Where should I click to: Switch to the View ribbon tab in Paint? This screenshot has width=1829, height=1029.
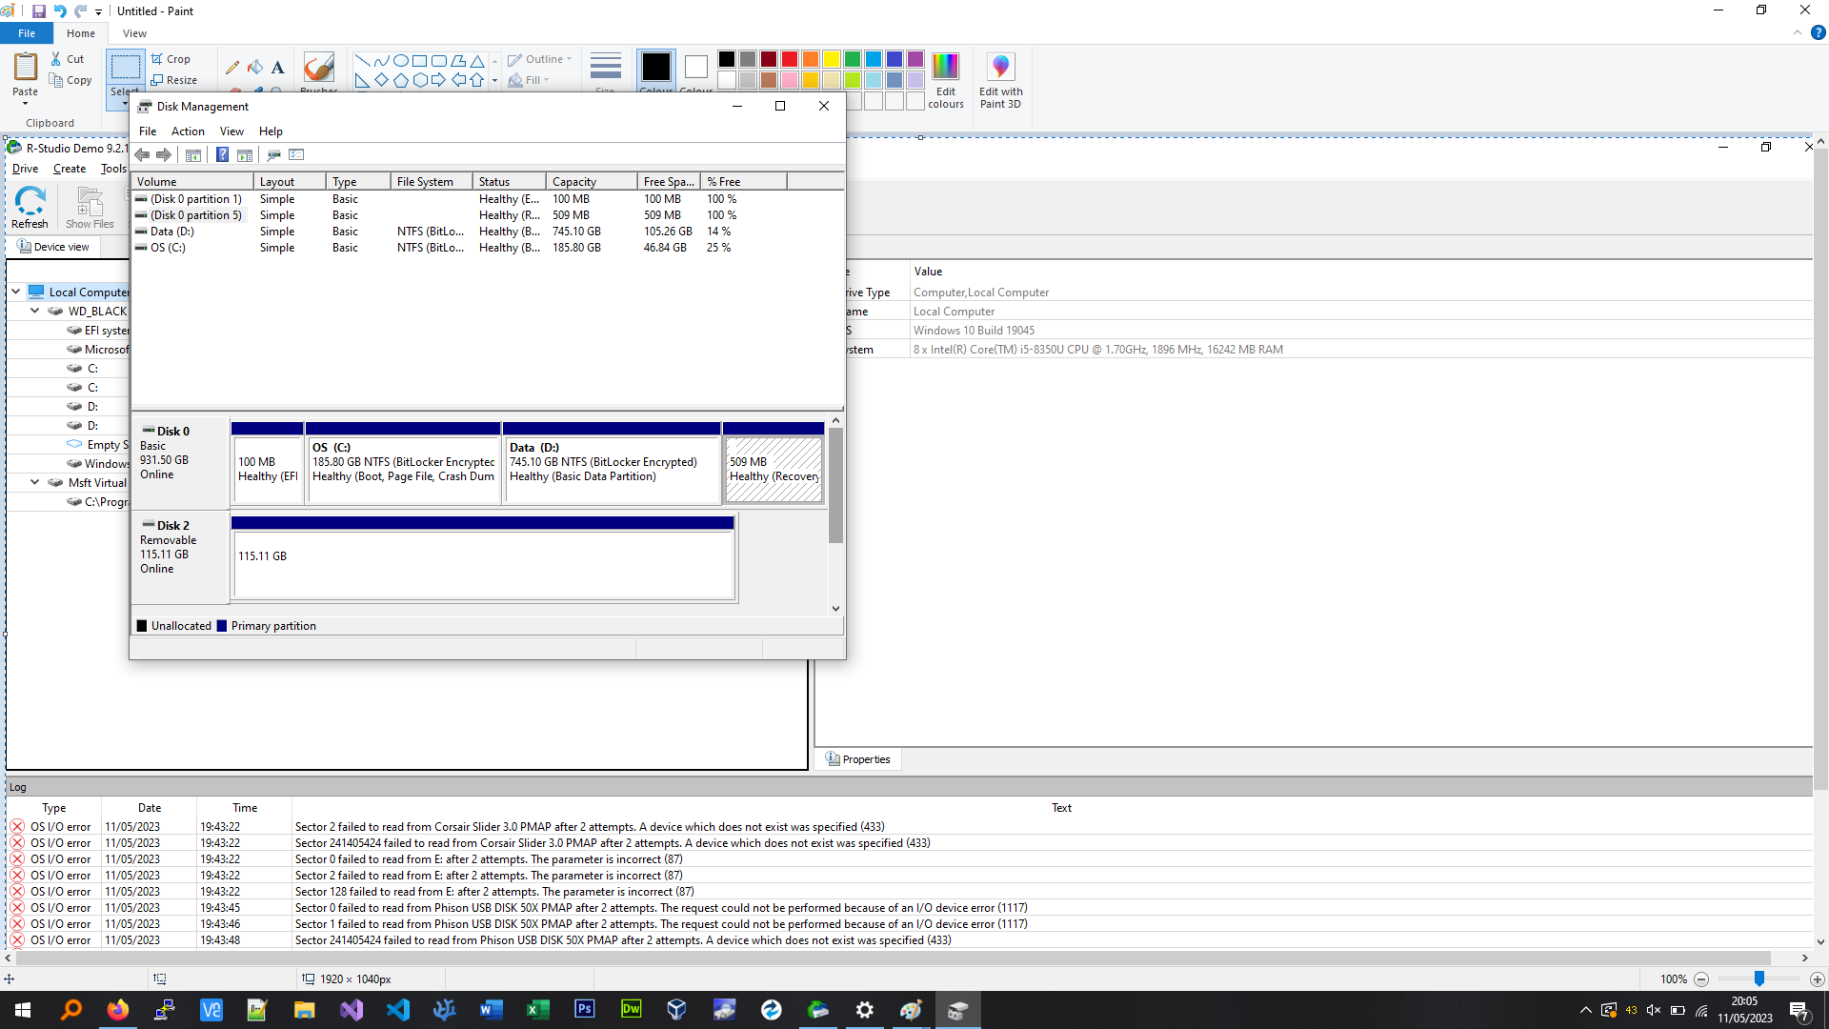click(134, 33)
